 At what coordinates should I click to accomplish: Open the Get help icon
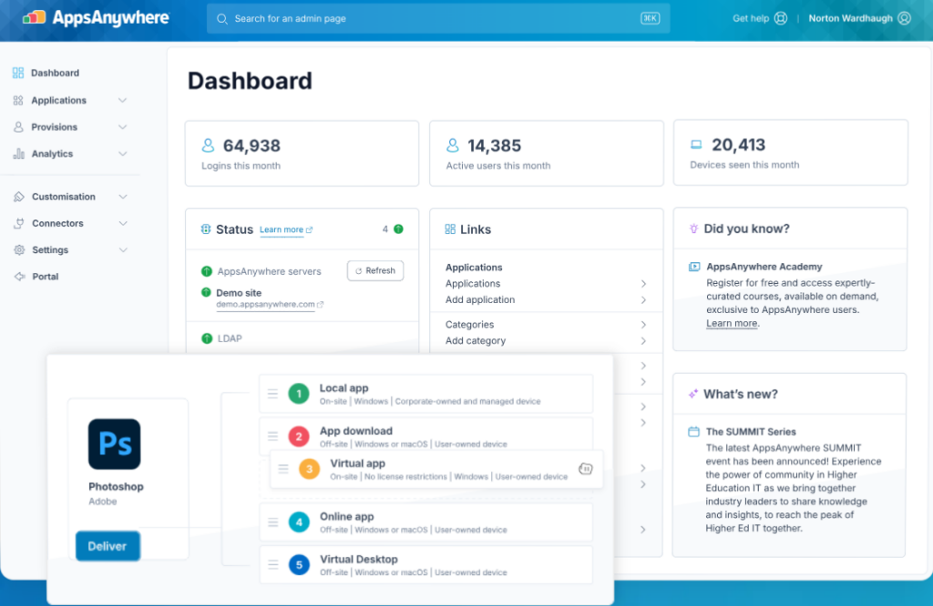tap(780, 18)
